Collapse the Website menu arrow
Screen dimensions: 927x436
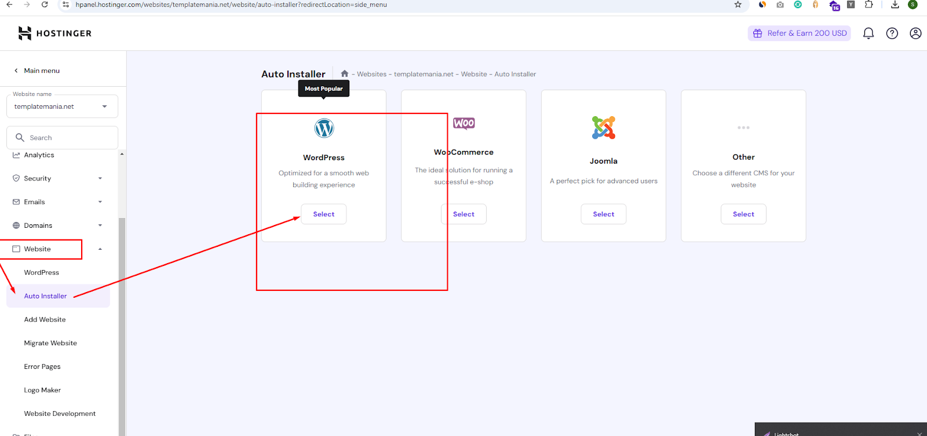[100, 249]
